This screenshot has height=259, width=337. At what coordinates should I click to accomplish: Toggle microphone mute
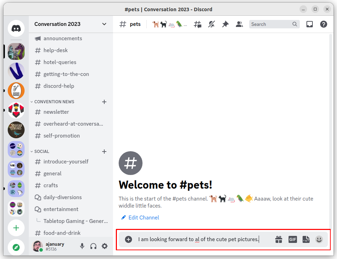coord(82,246)
